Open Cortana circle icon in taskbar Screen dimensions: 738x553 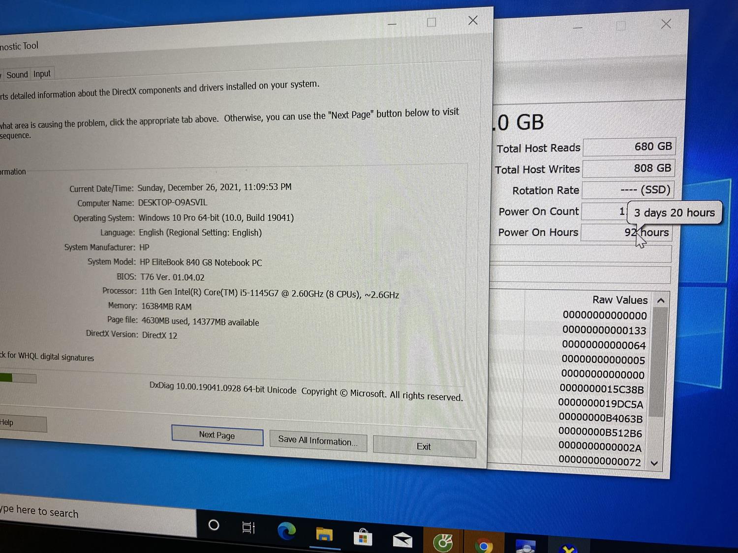[214, 525]
